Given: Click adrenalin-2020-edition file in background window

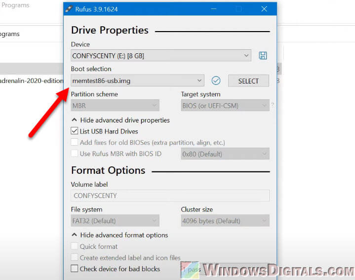Looking at the screenshot, I should [32, 81].
